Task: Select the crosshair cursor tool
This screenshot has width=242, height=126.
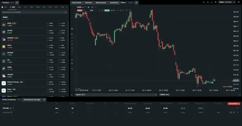Action: (x=130, y=10)
